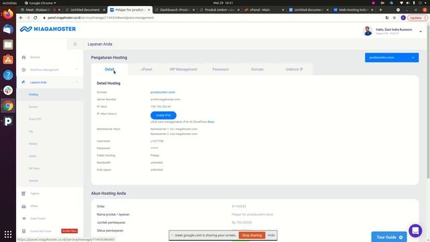The height and width of the screenshot is (242, 430).
Task: Reload the current page
Action: tap(36, 17)
